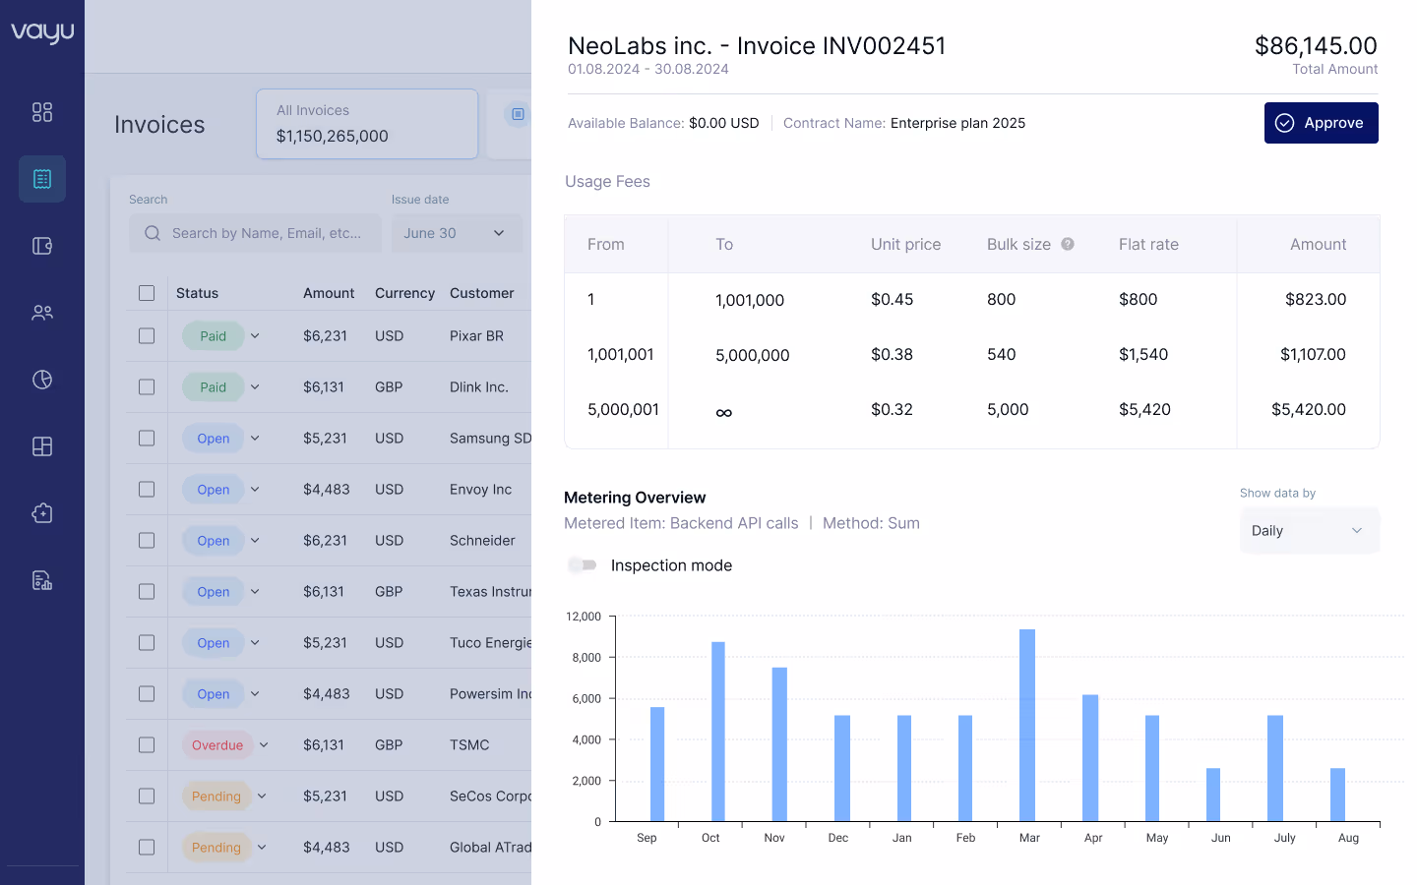The width and height of the screenshot is (1417, 885).
Task: Check the Tuco Energie row checkbox
Action: pos(147,643)
